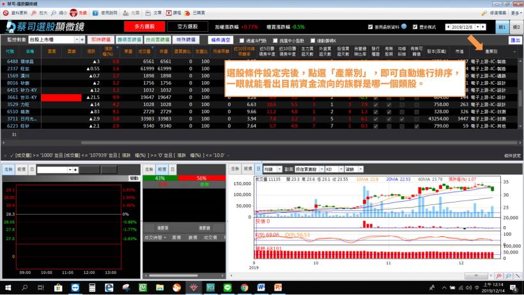Switch to 空方選股 tab
Screen dimensions: 524x295
click(187, 26)
